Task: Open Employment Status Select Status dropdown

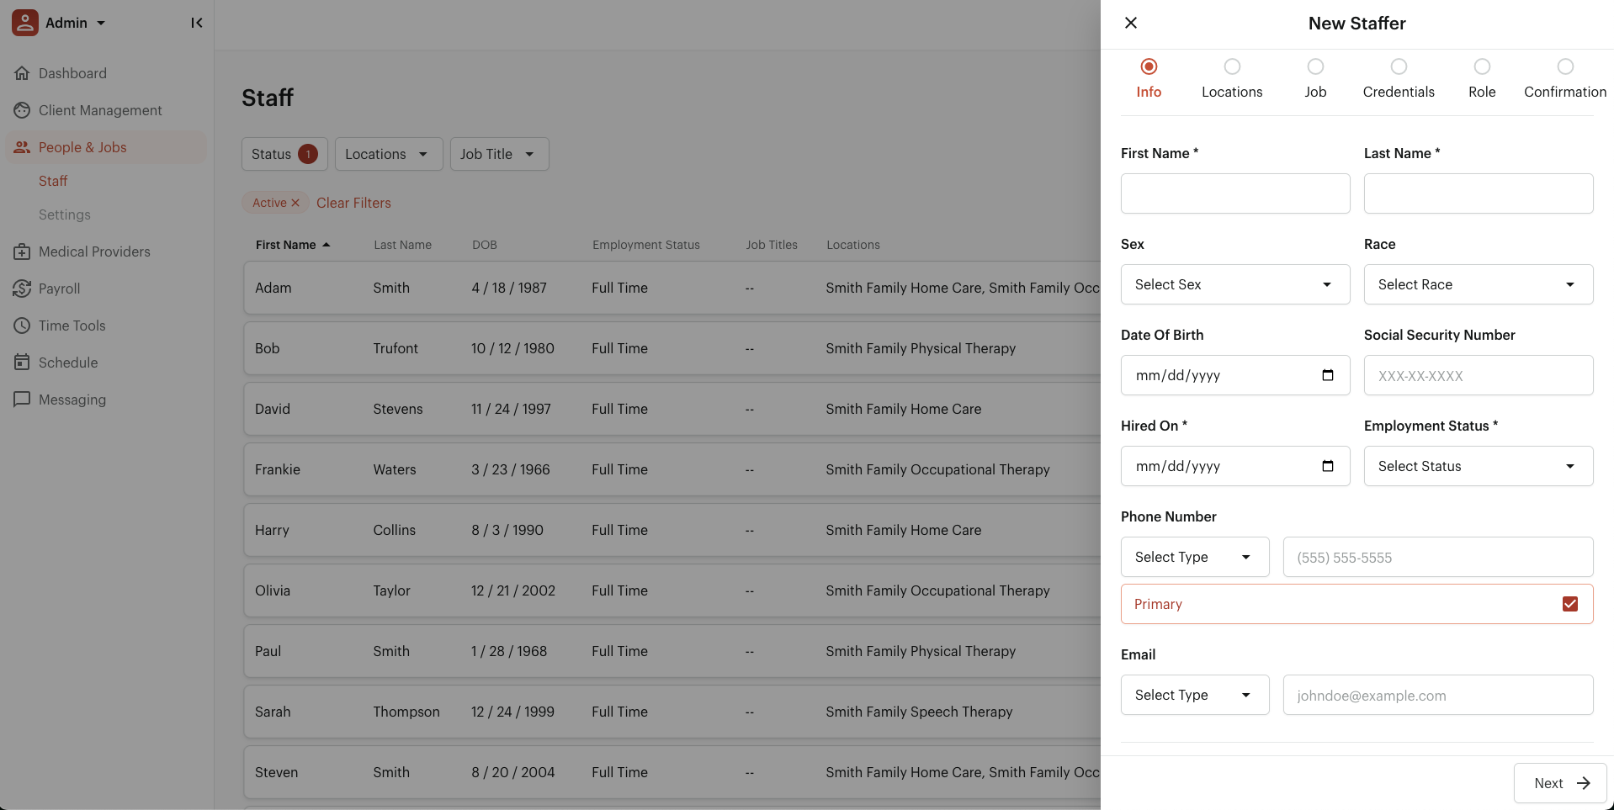Action: 1478,466
